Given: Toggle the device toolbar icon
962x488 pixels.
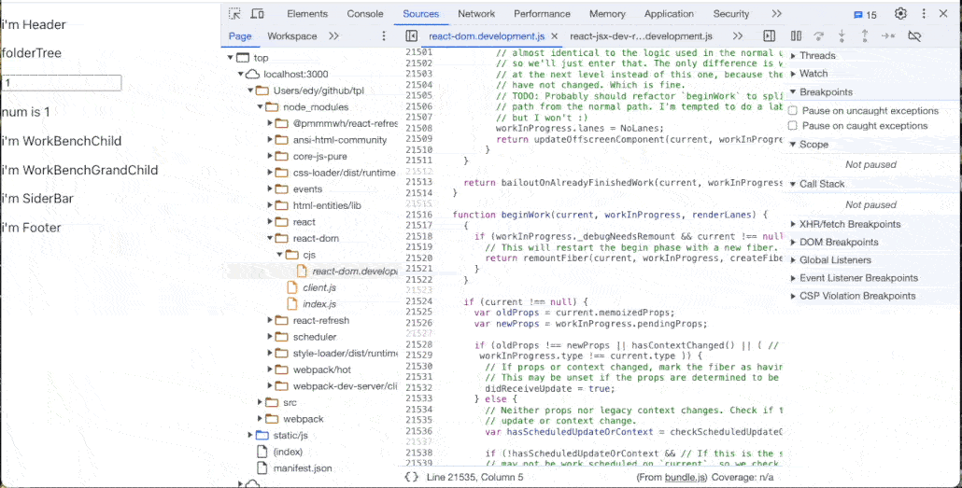Looking at the screenshot, I should pyautogui.click(x=258, y=13).
